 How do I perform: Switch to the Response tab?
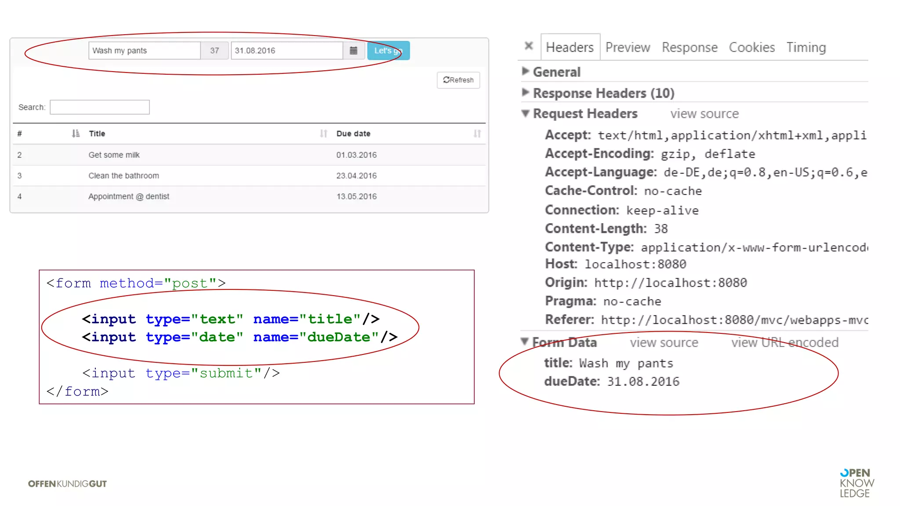coord(690,47)
